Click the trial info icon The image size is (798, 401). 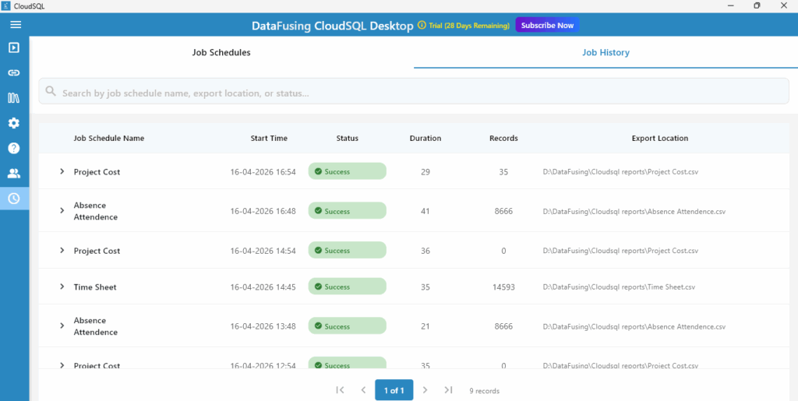click(x=422, y=25)
